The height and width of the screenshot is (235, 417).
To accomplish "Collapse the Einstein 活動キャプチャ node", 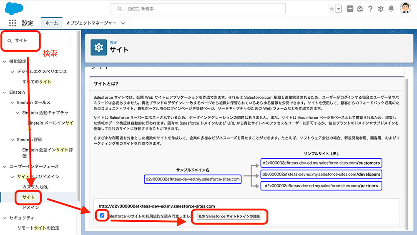I will [18, 113].
